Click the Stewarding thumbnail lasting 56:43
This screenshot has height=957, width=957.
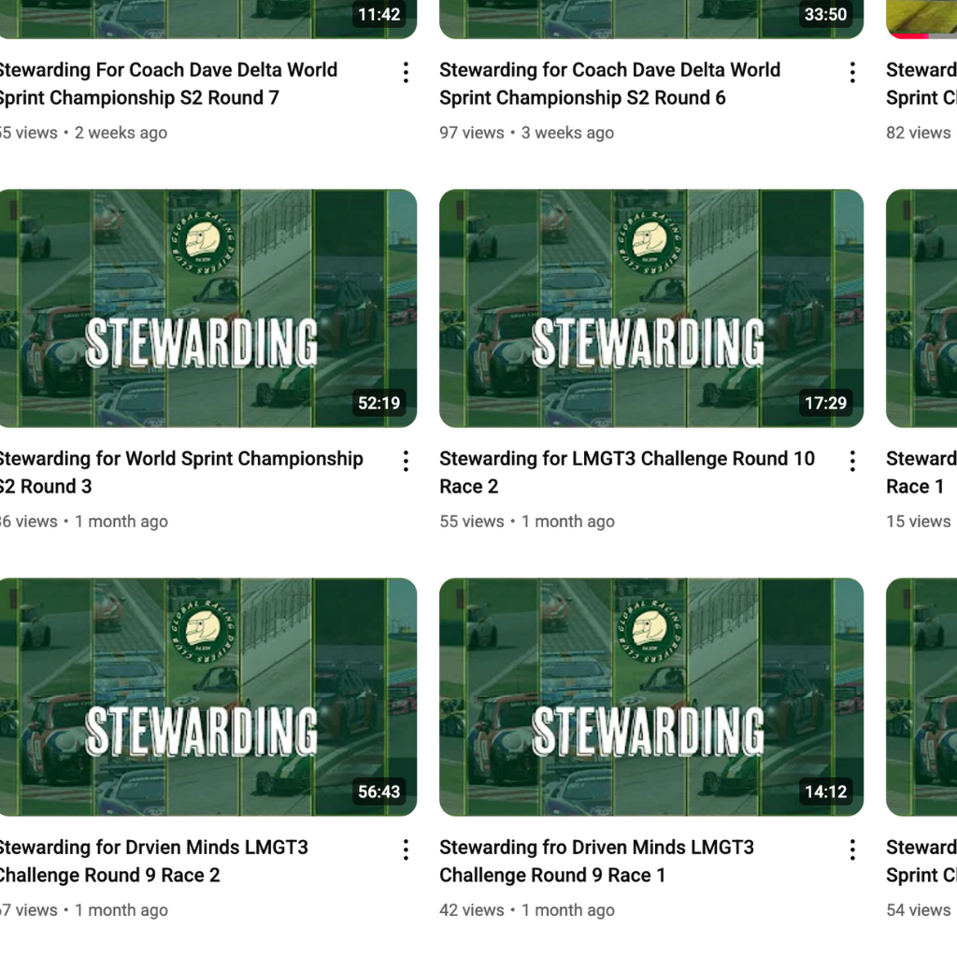coord(207,697)
